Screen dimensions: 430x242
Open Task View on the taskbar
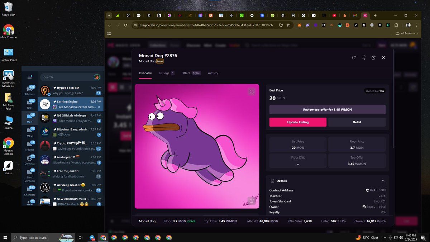(81, 237)
